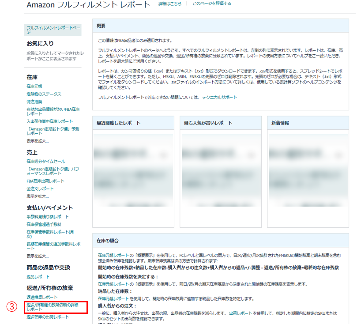Click the このページを評価する link
The height and width of the screenshot is (324, 357).
[x=212, y=4]
